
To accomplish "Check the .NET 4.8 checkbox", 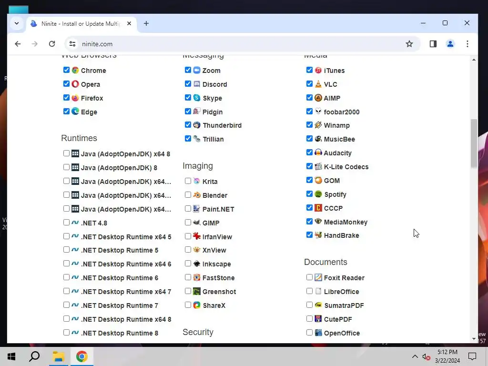I will tap(66, 223).
